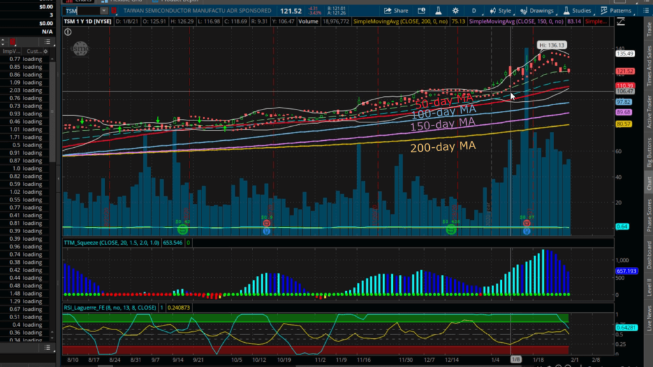Click the Taiwan Semiconductor company name text
The image size is (653, 367).
(197, 11)
